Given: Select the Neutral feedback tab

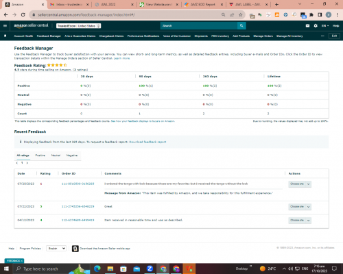Looking at the screenshot, I should click(x=56, y=155).
